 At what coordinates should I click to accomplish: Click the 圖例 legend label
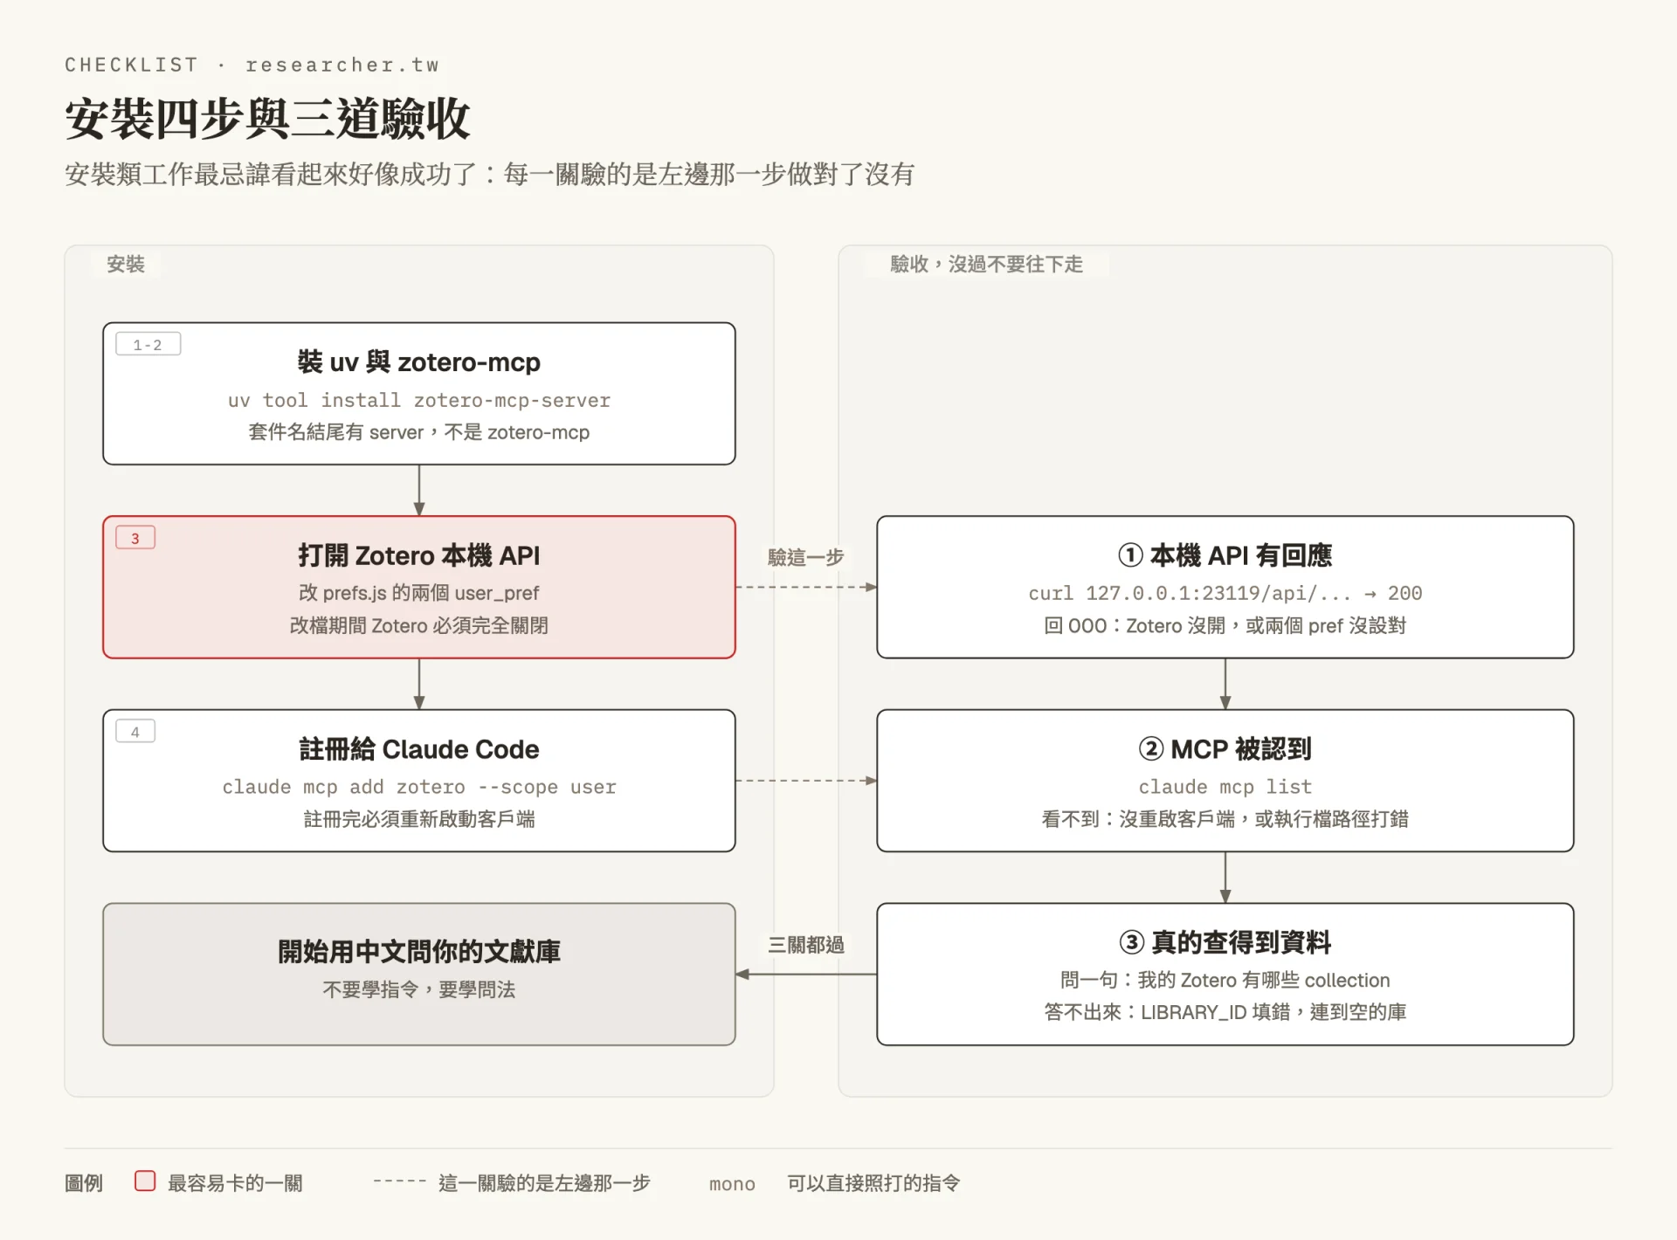[84, 1183]
